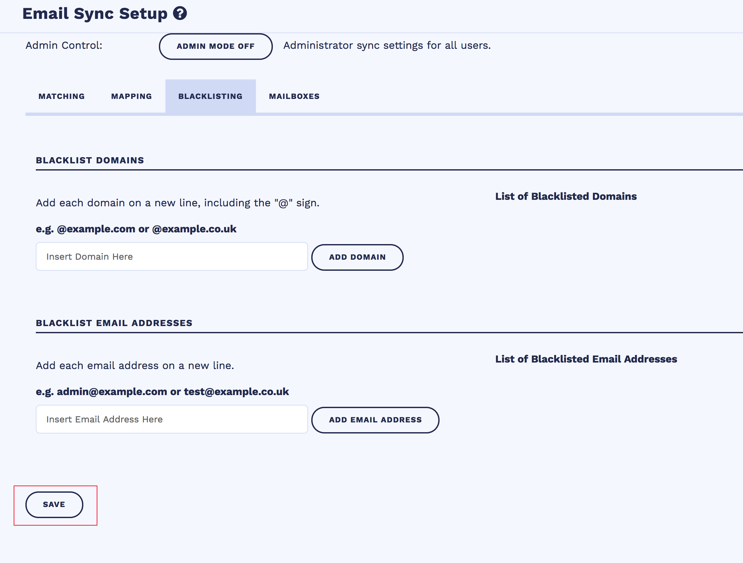Select the List of Blacklisted Email Addresses heading
The height and width of the screenshot is (563, 743).
coord(586,359)
